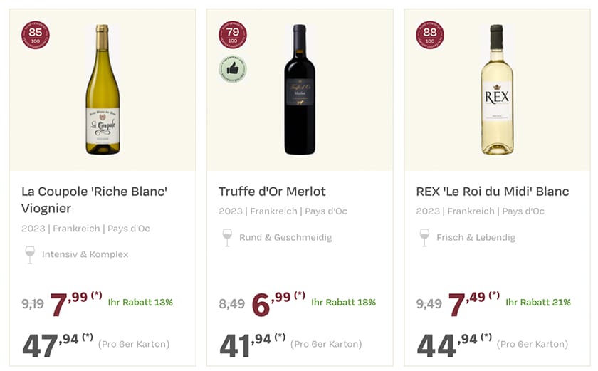This screenshot has width=598, height=371.
Task: Open REX 'Le Roi du Midi' Blanc title
Action: (493, 192)
